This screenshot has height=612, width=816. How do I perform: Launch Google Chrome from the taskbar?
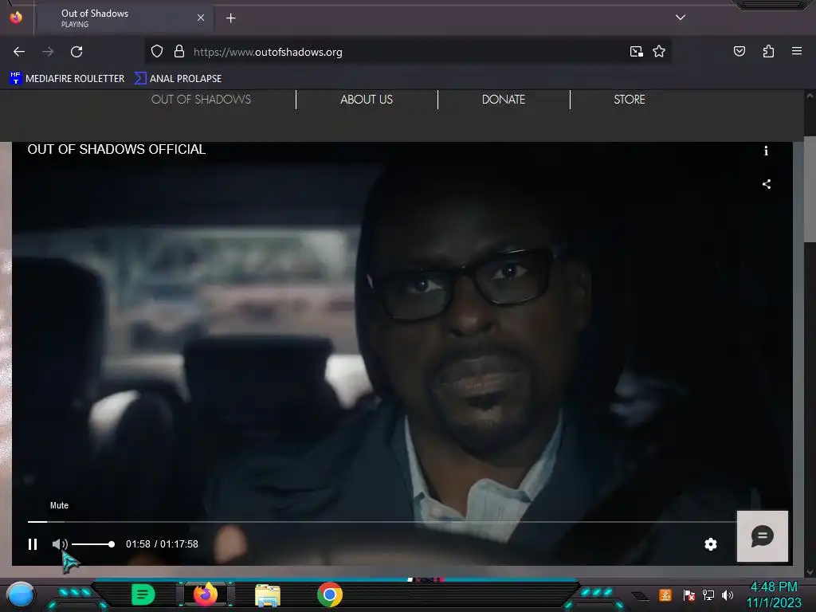point(330,594)
